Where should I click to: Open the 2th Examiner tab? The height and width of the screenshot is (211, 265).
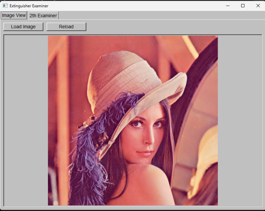click(43, 16)
